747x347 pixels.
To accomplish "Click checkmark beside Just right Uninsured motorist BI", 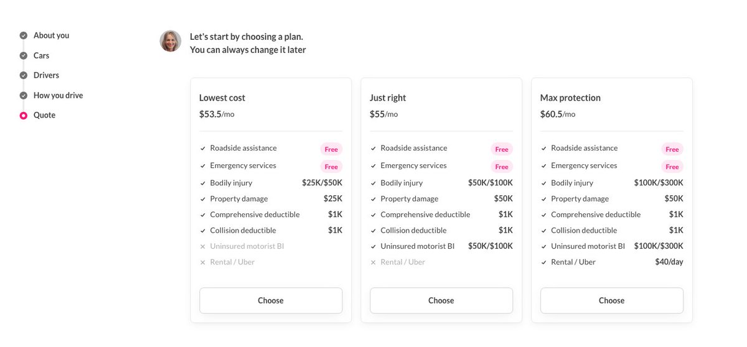I will click(374, 247).
